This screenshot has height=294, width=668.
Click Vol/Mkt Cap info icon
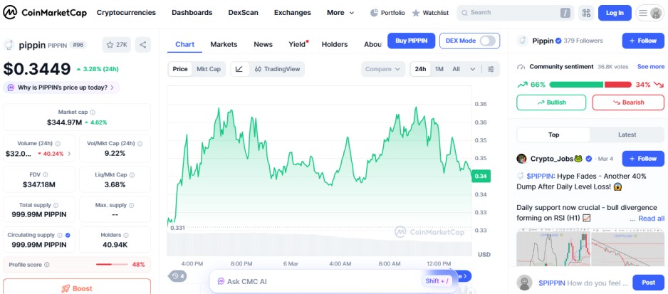[140, 144]
